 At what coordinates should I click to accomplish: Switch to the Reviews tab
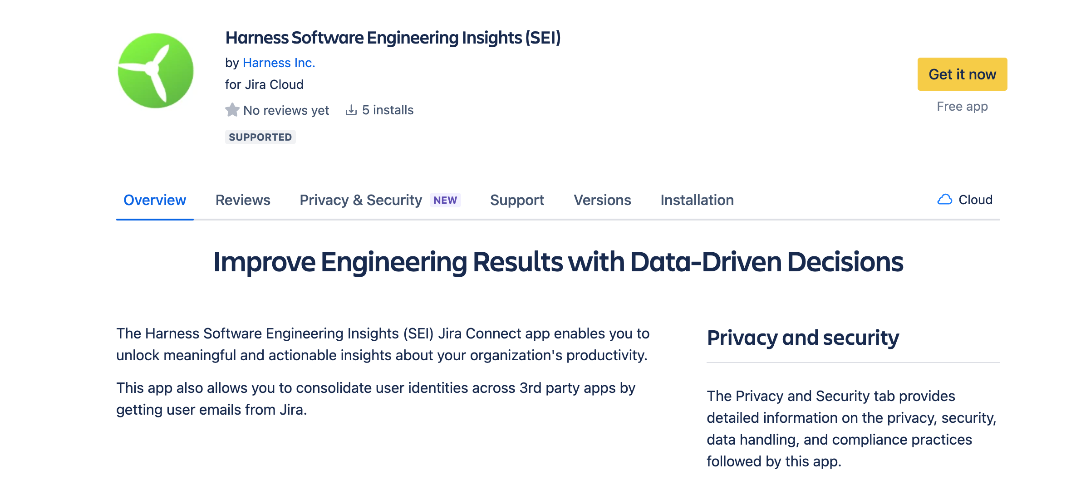[x=243, y=200]
